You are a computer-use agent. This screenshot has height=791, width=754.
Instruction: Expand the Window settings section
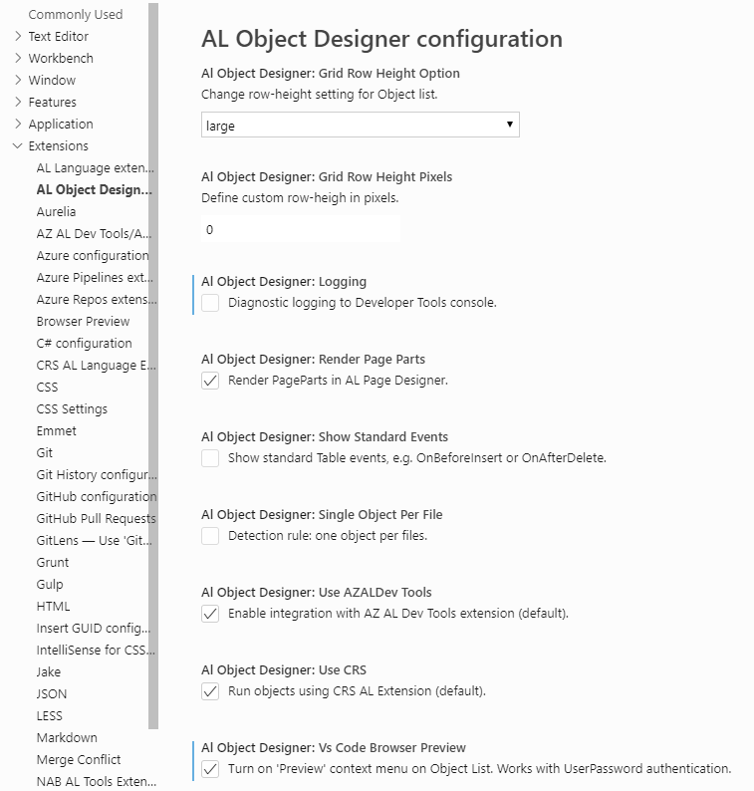(18, 80)
